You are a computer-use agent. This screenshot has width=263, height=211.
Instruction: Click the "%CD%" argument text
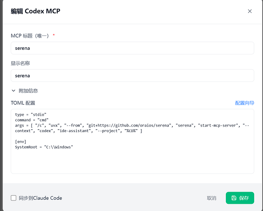131,131
